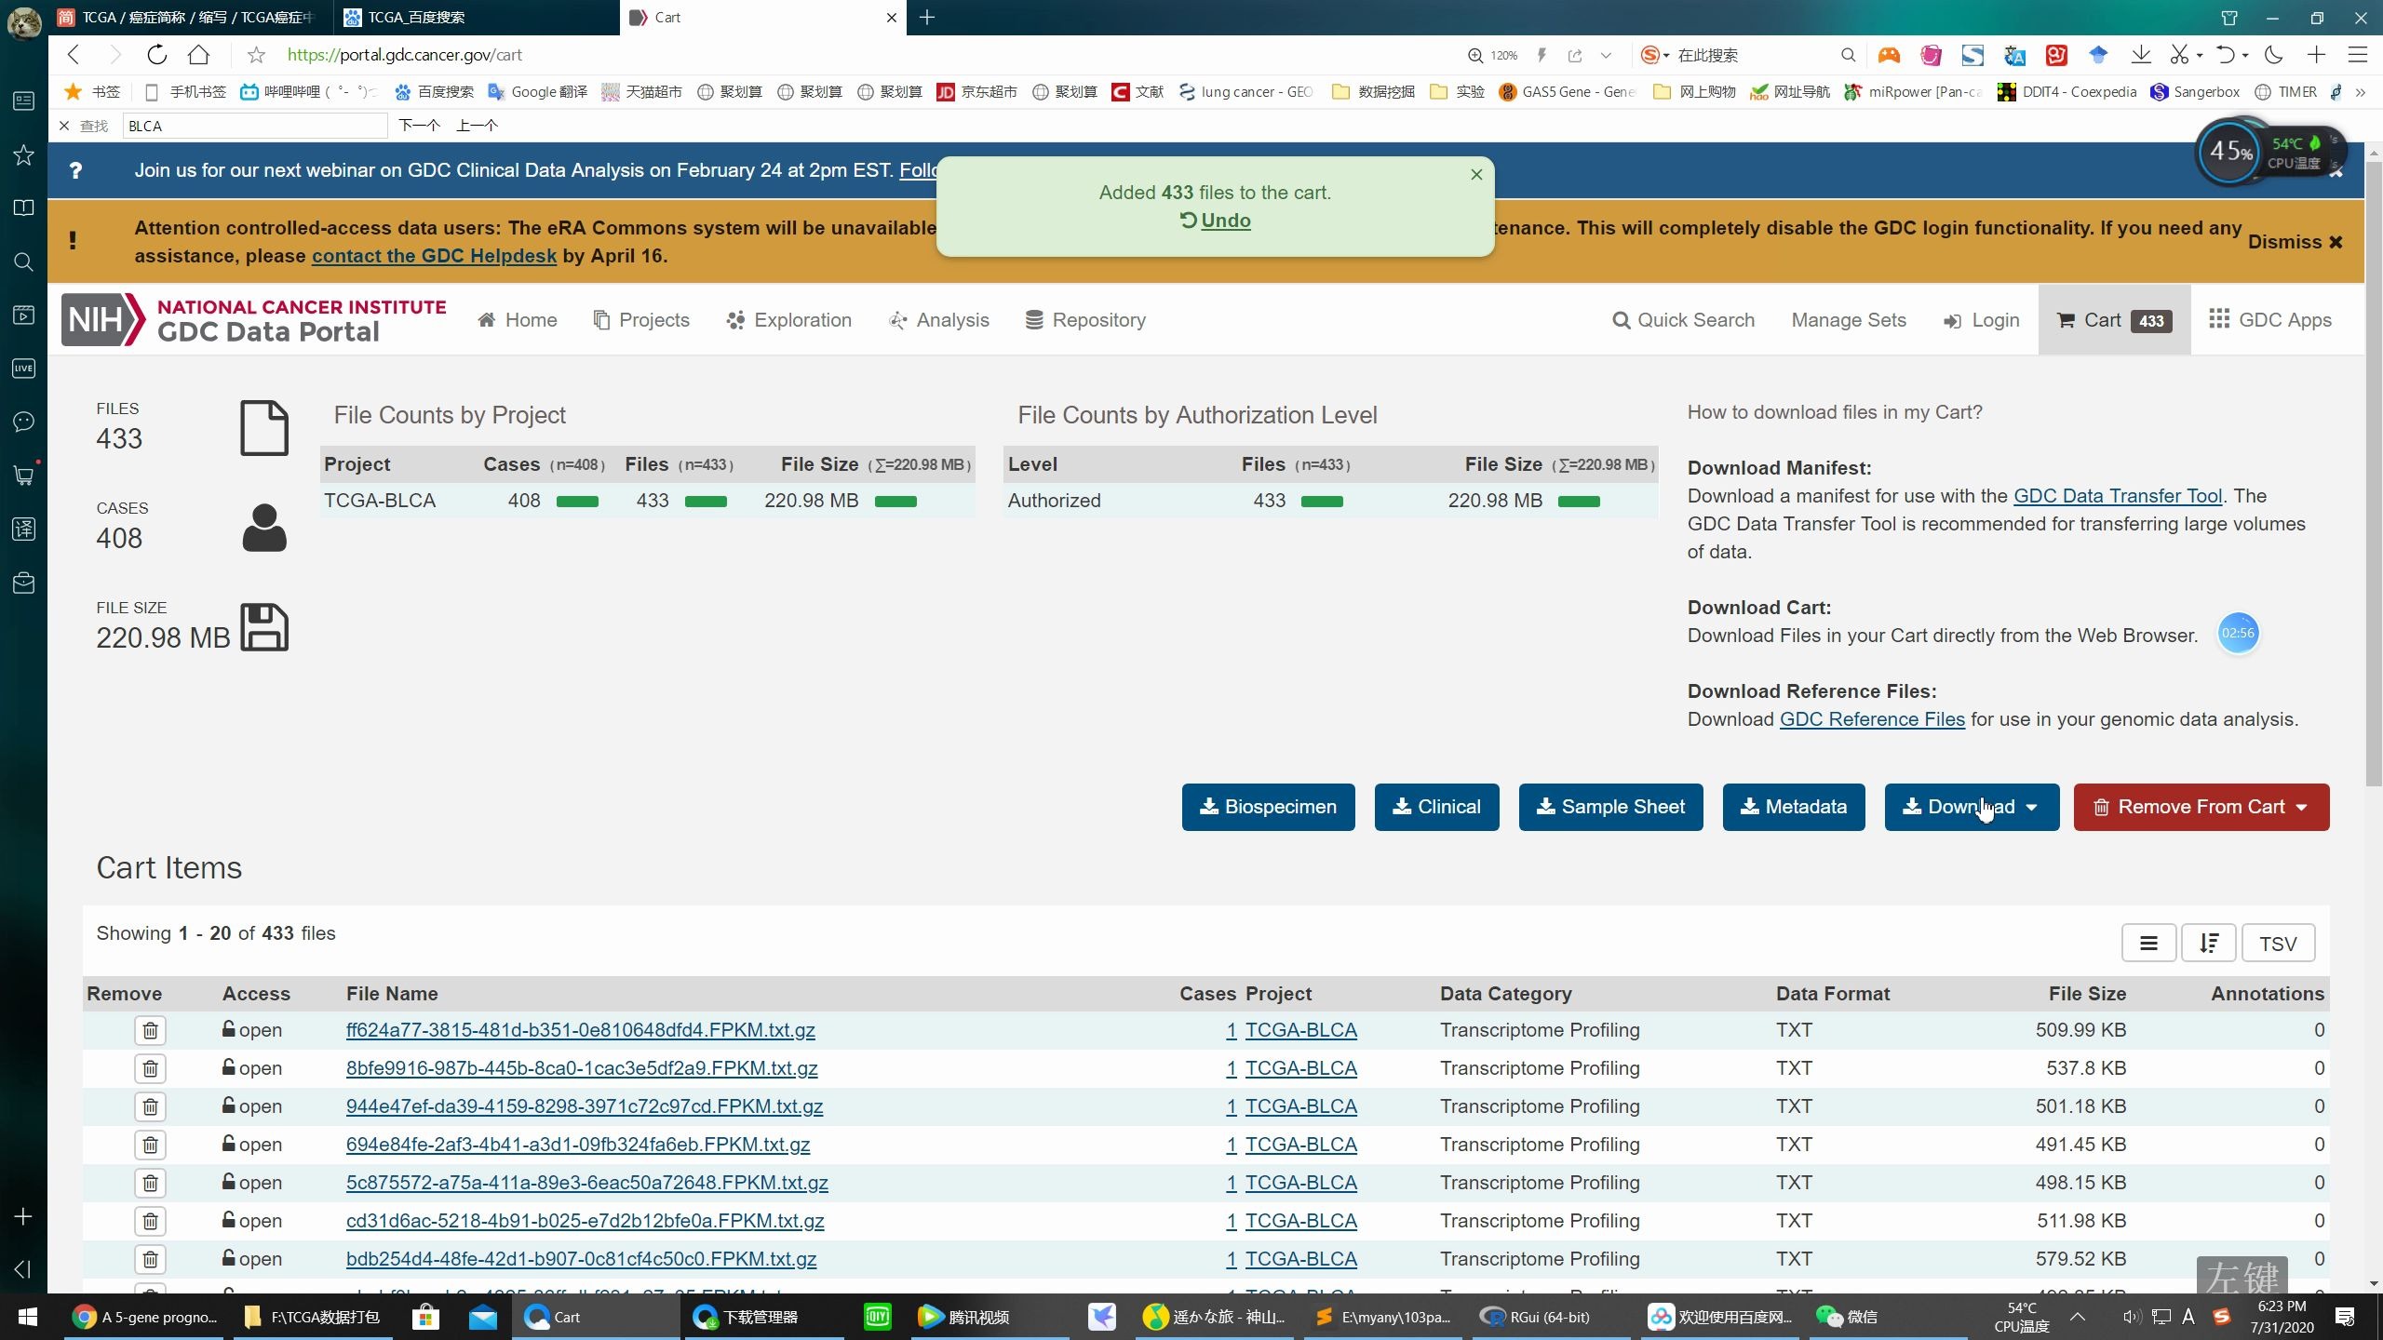The height and width of the screenshot is (1340, 2383).
Task: Remove file ff624a77 with its trash icon
Action: click(150, 1030)
